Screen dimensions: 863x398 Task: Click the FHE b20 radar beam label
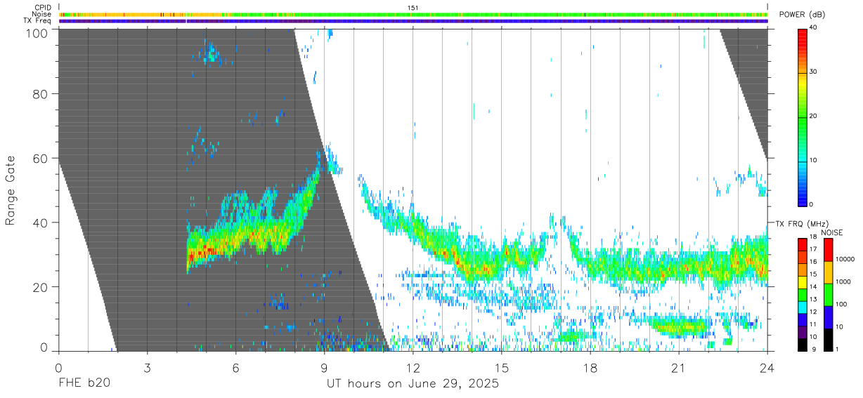click(84, 384)
